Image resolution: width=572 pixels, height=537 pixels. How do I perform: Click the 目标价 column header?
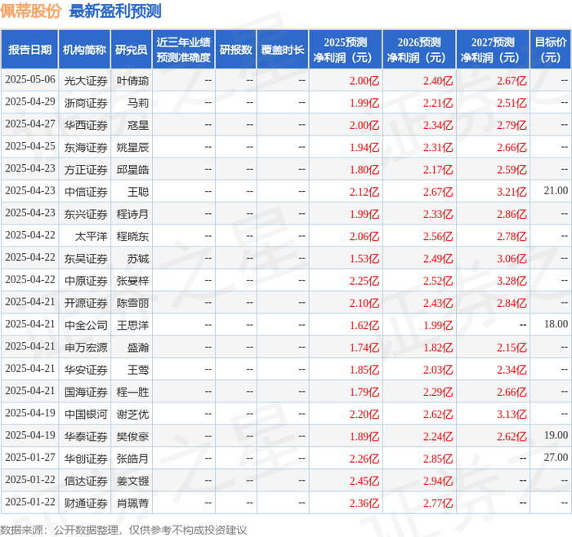pyautogui.click(x=550, y=50)
